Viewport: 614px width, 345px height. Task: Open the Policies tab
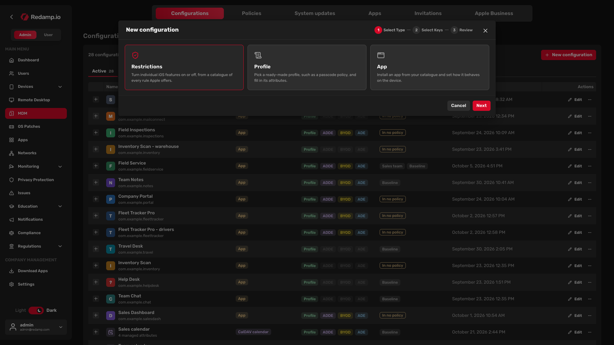[251, 13]
